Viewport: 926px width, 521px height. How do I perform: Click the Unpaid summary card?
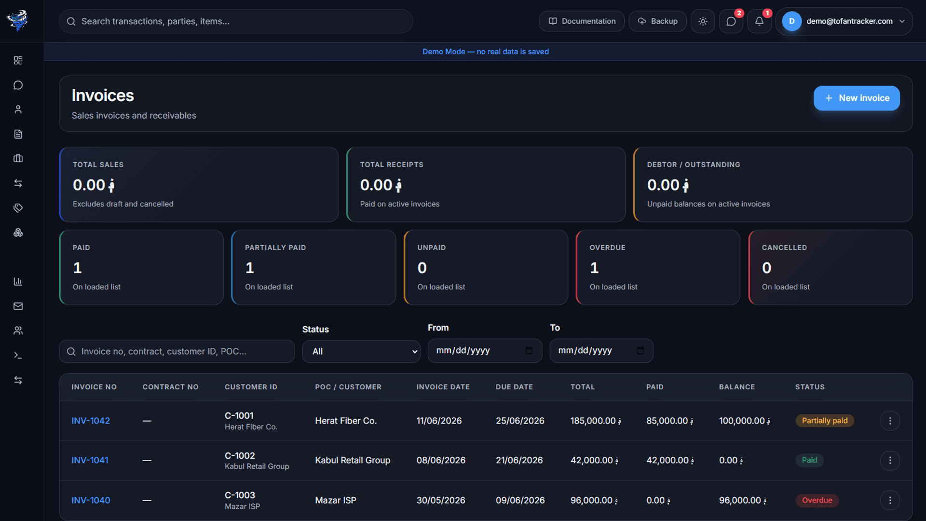[486, 267]
